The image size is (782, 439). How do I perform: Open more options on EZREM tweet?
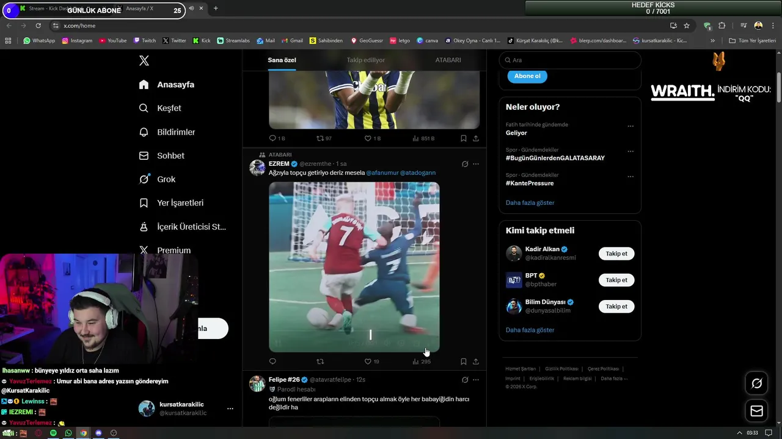coord(476,164)
